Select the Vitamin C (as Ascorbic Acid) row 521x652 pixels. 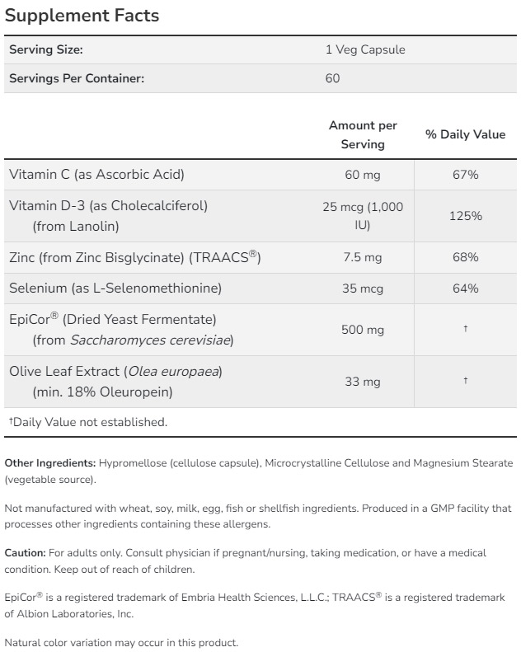96,174
